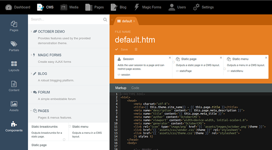The height and width of the screenshot is (150, 272).
Task: Remove the Static page component
Action: coord(221,58)
